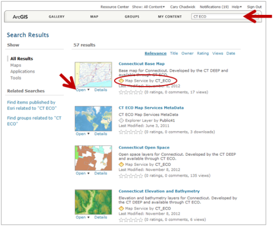Expand the Help menu

(x=237, y=7)
